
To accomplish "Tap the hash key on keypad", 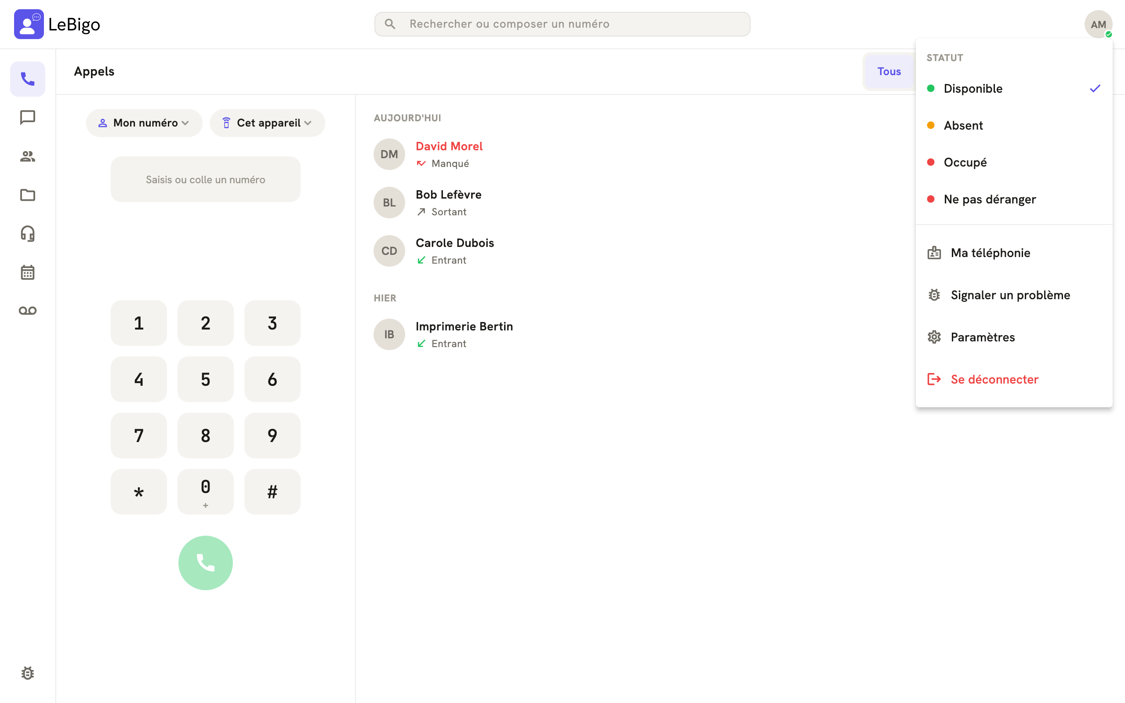I will click(x=272, y=492).
